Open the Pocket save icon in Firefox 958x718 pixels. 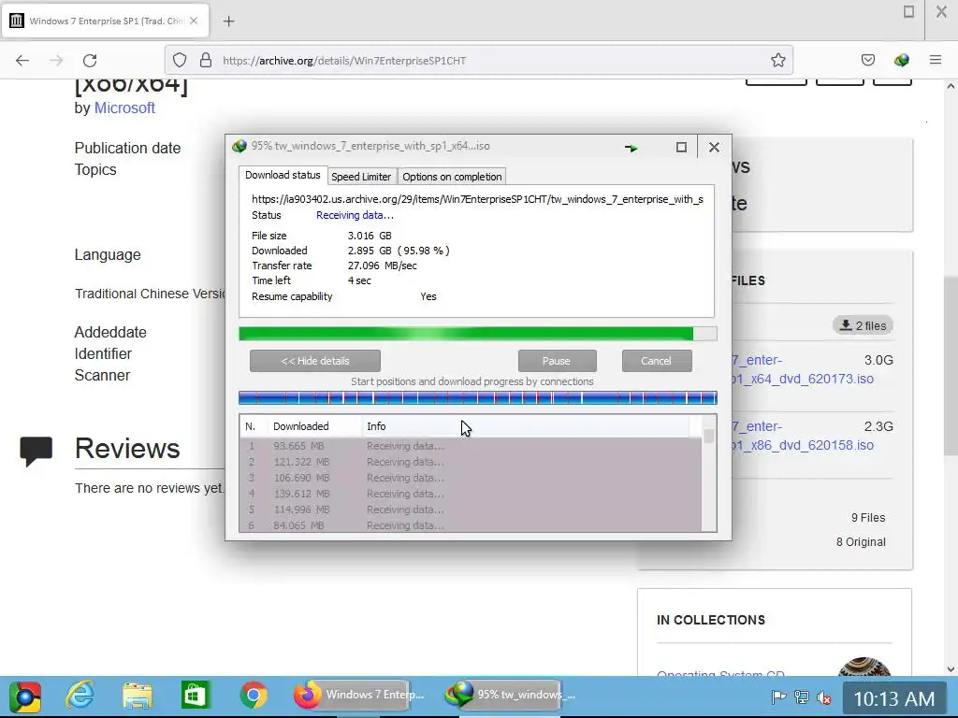click(867, 60)
